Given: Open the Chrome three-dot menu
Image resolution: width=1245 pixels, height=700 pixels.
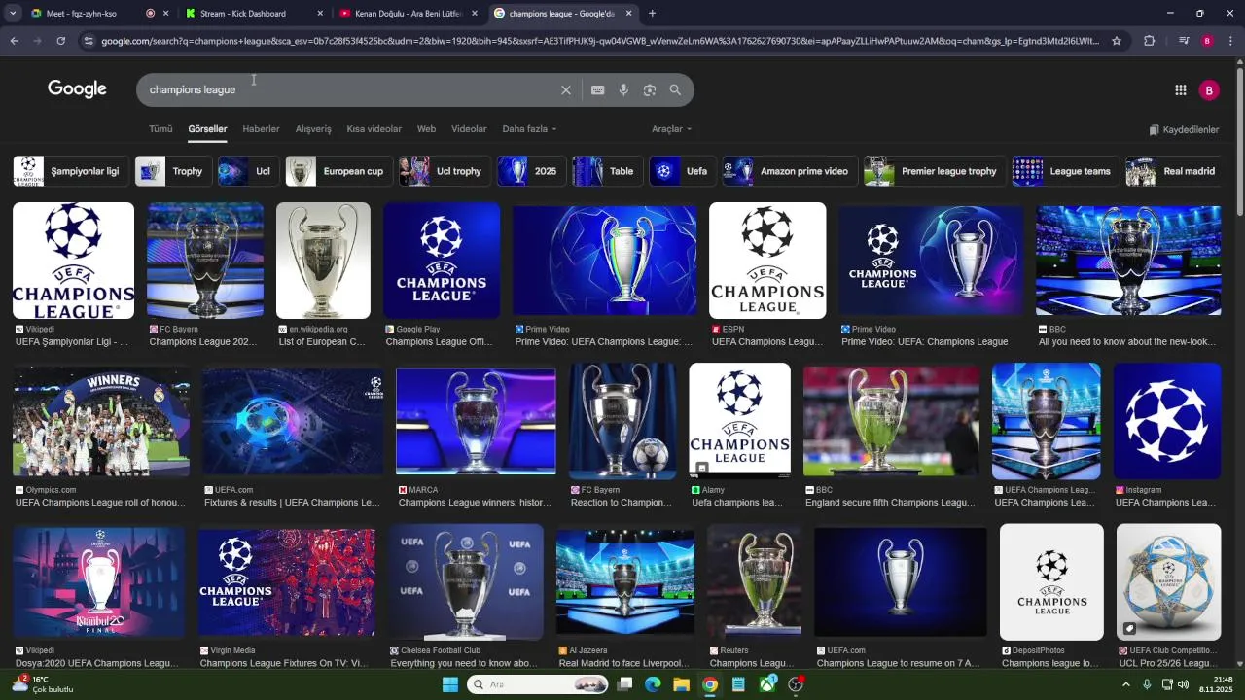Looking at the screenshot, I should pos(1230,41).
